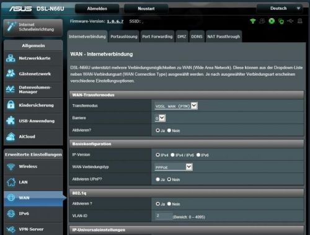Open the WAN-Verbindungstyp PPPoE dropdown
Image resolution: width=310 pixels, height=235 pixels.
(174, 167)
